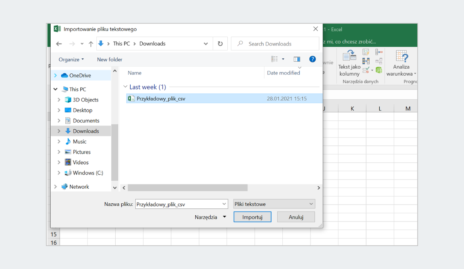The height and width of the screenshot is (269, 464).
Task: Open Analiza warunkowa in Excel ribbon
Action: 401,64
